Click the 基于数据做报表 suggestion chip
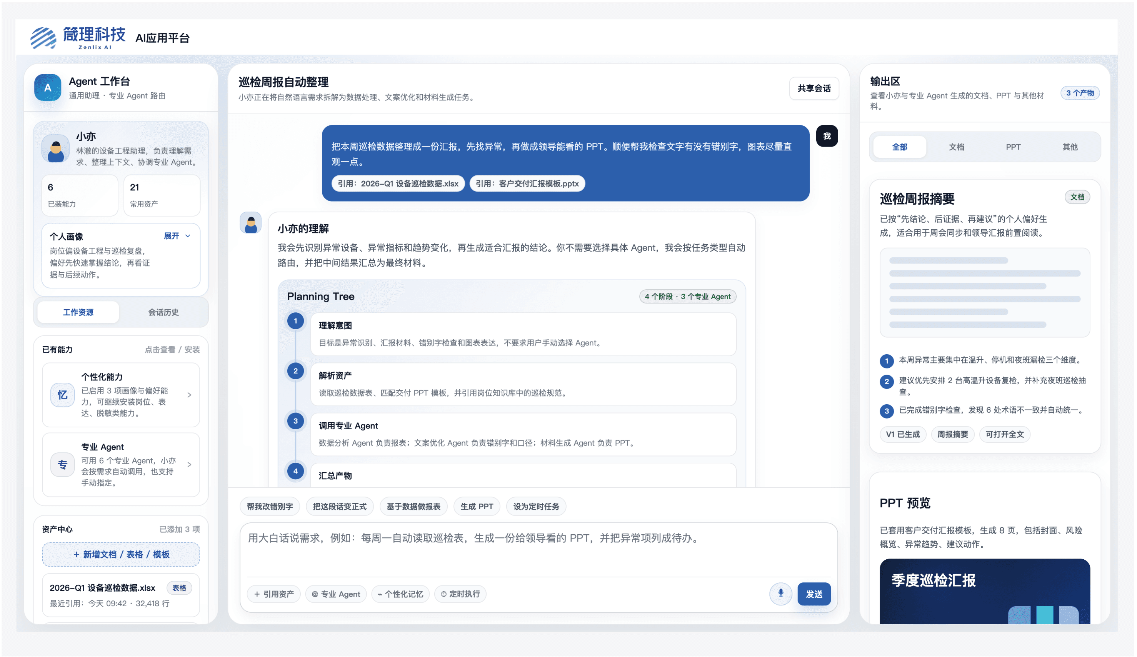The width and height of the screenshot is (1137, 657). tap(413, 506)
